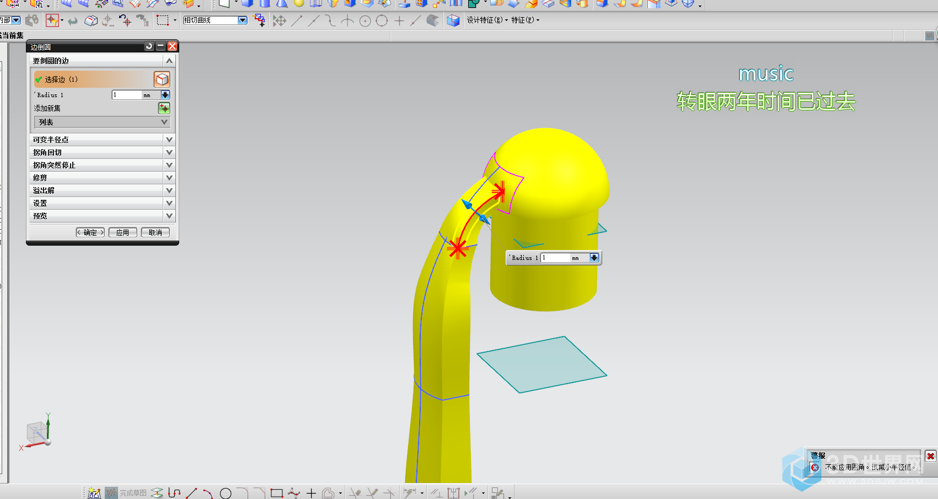Click the select edge cube icon in dialog
Viewport: 938px width, 499px height.
162,79
